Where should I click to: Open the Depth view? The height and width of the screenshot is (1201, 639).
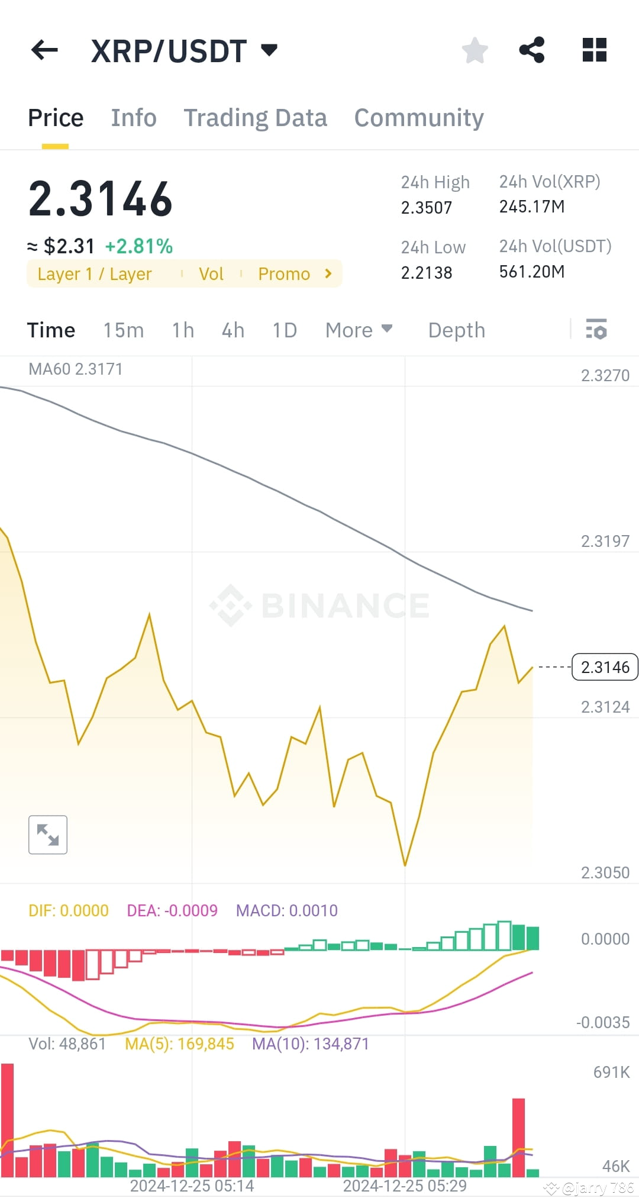pyautogui.click(x=456, y=330)
